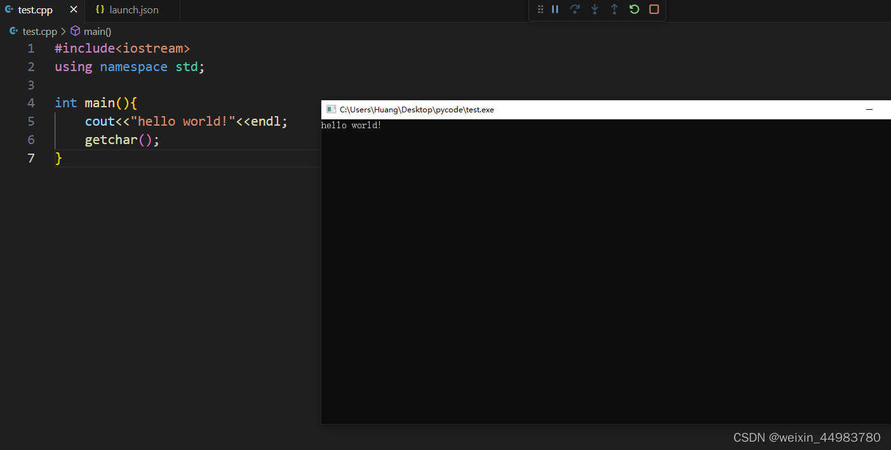Viewport: 891px width, 450px height.
Task: Click the curly braces icon beside launch.json
Action: tap(100, 10)
